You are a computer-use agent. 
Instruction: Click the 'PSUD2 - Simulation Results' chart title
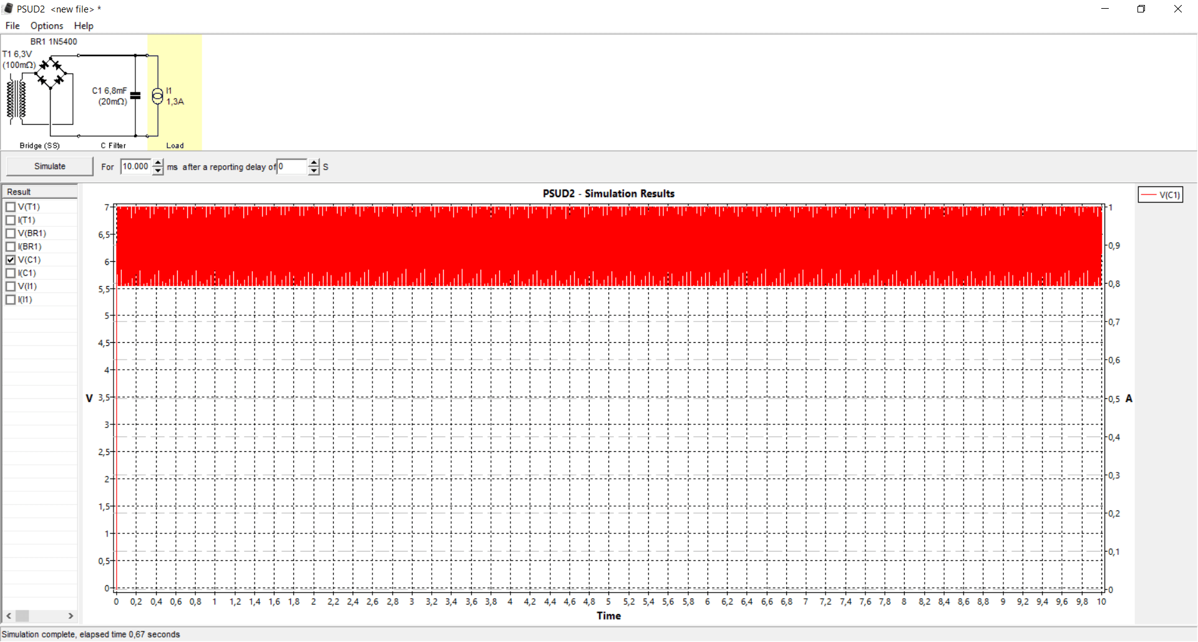[x=608, y=193]
